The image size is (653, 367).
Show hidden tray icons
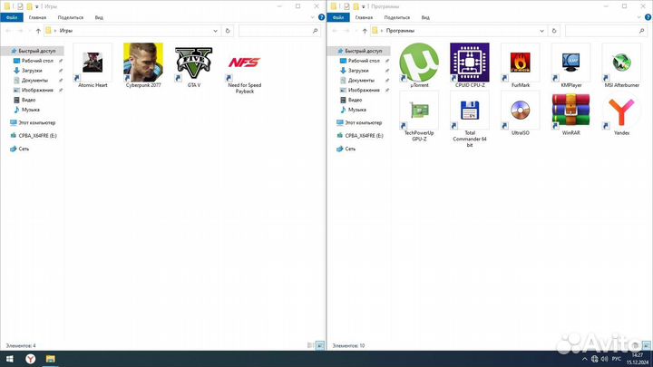point(585,359)
